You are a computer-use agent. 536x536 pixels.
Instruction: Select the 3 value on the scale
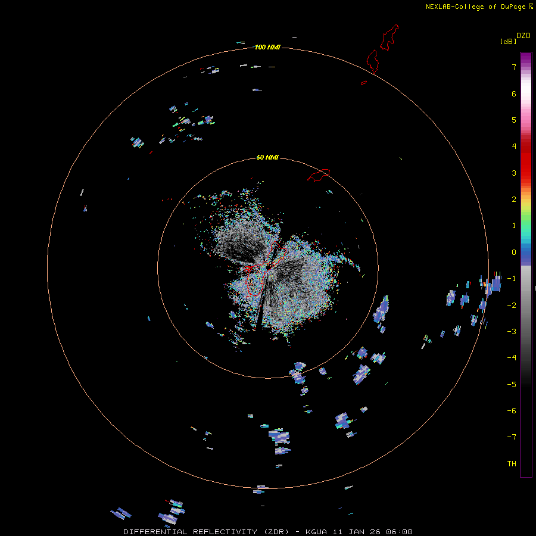(514, 173)
